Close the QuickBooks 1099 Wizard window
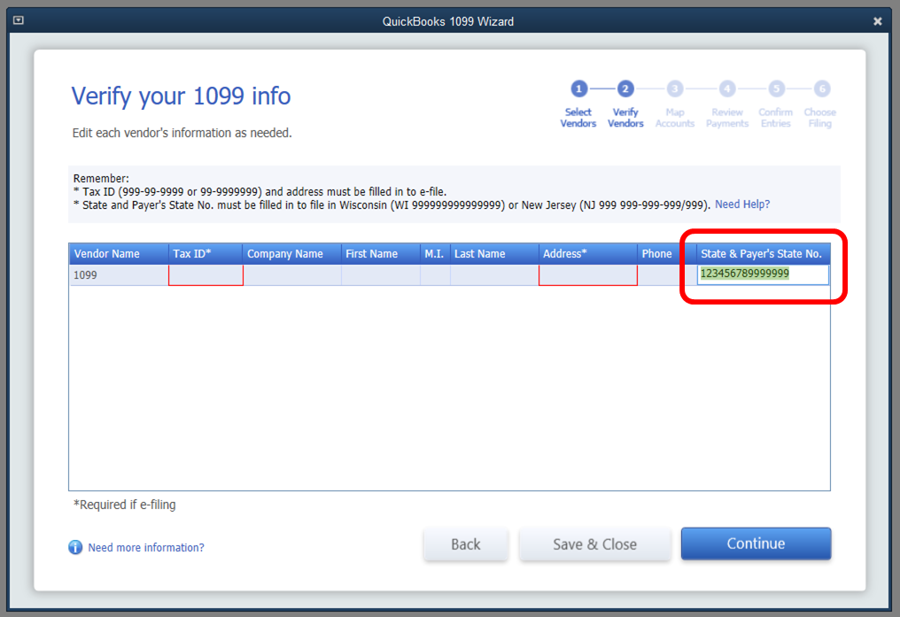Image resolution: width=900 pixels, height=617 pixels. (x=877, y=21)
